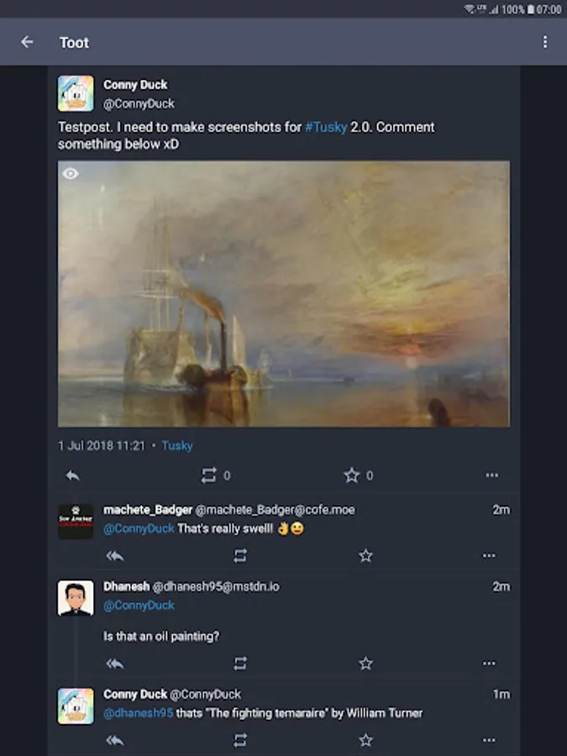567x756 pixels.
Task: Open more options on machete_Badger's reply
Action: 489,555
